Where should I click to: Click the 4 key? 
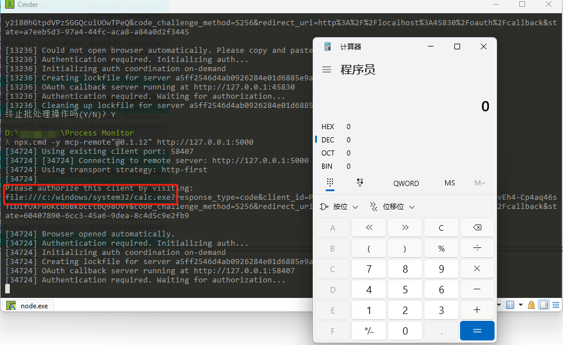pos(369,289)
